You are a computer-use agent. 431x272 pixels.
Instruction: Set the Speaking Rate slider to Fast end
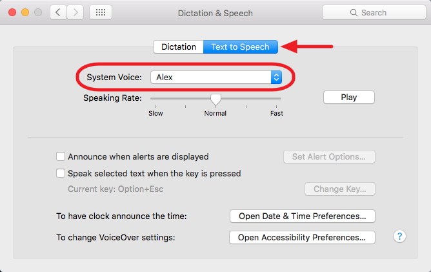click(281, 99)
